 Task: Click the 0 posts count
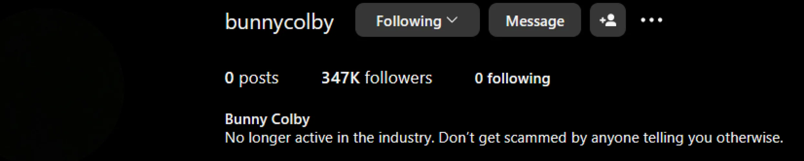tap(251, 78)
